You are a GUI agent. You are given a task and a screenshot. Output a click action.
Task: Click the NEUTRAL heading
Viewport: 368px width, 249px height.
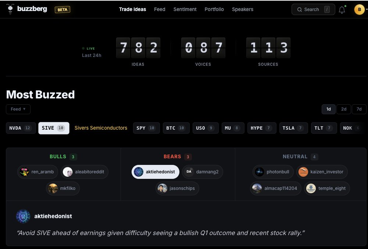click(295, 156)
